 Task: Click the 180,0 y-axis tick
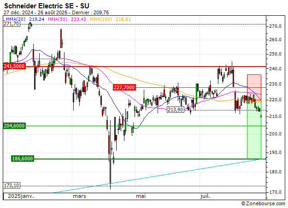coord(275,172)
